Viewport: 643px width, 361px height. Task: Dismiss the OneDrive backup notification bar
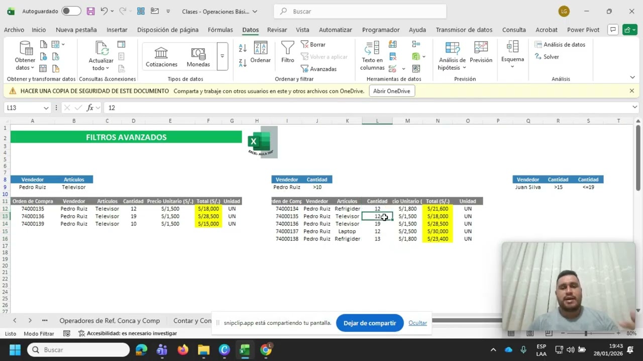(631, 91)
